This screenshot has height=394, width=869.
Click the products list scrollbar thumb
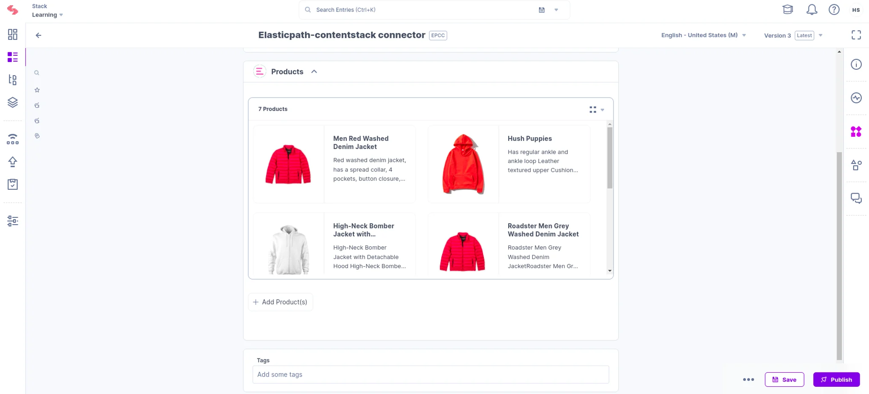pos(610,158)
